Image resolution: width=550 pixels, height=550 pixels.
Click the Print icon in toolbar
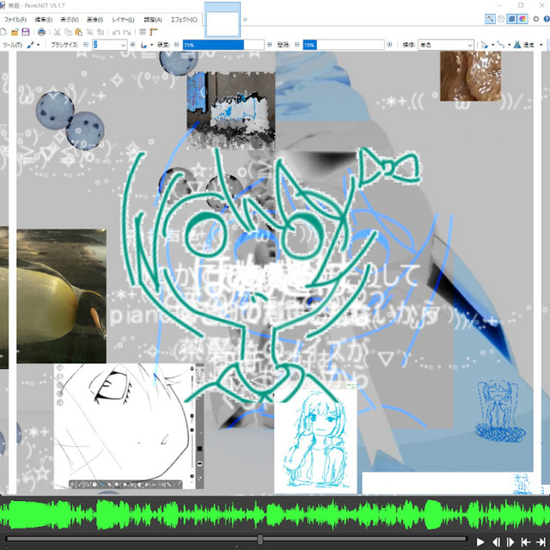pos(41,32)
